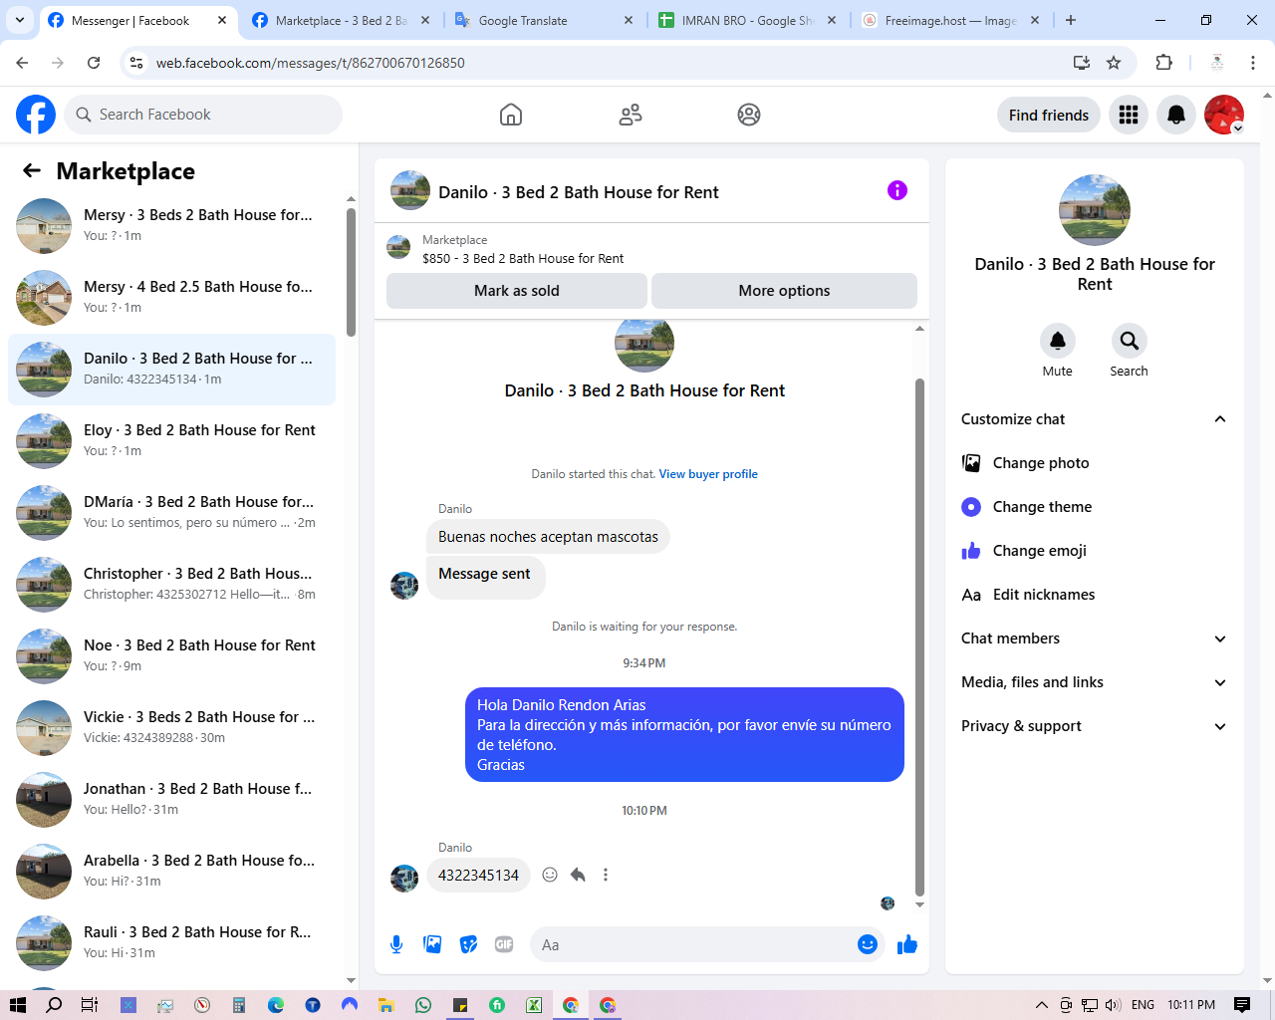The width and height of the screenshot is (1275, 1020).
Task: Select Change photo option
Action: tap(1095, 463)
